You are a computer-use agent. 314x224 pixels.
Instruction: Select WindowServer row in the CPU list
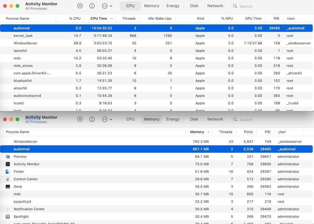[x=157, y=43]
